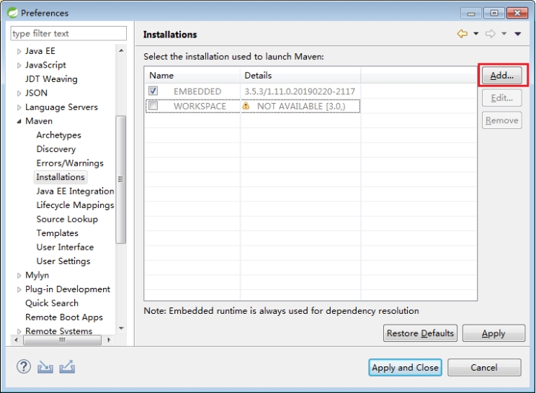Expand the Java EE tree node
The height and width of the screenshot is (393, 536).
point(19,51)
